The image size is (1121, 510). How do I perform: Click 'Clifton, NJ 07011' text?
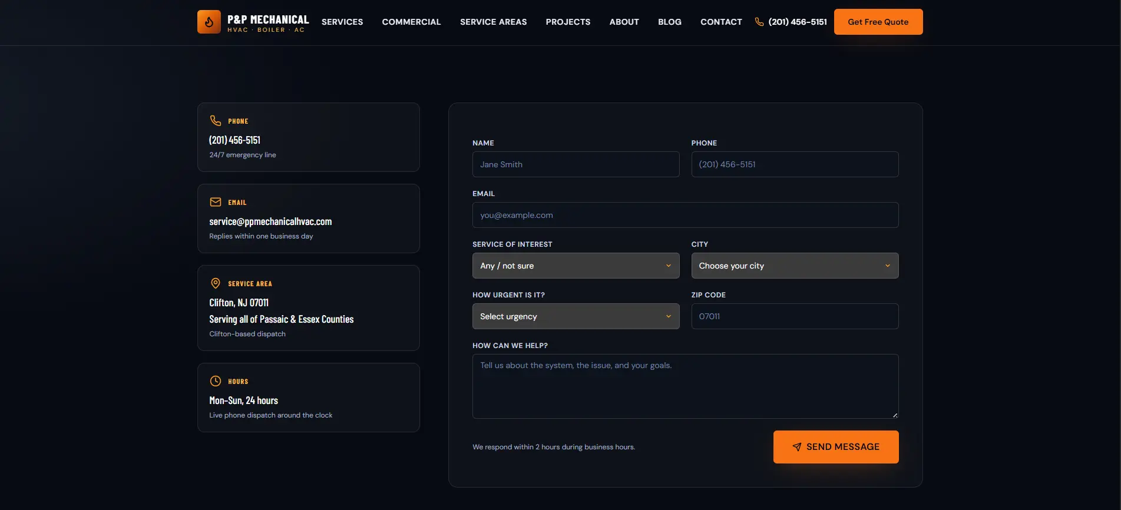(239, 303)
